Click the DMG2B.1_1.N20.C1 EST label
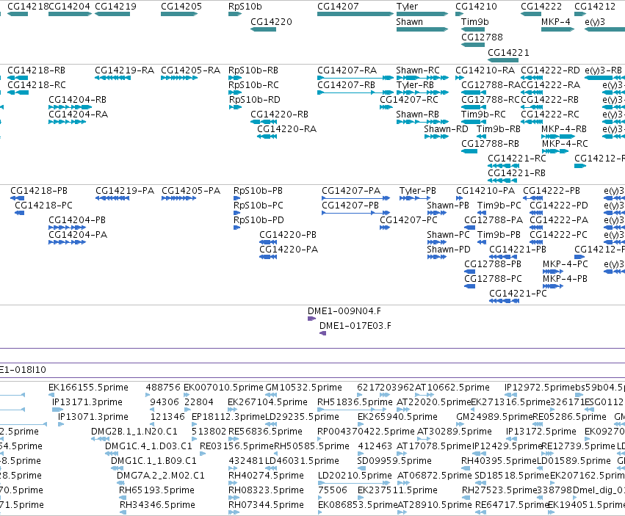 [x=134, y=432]
